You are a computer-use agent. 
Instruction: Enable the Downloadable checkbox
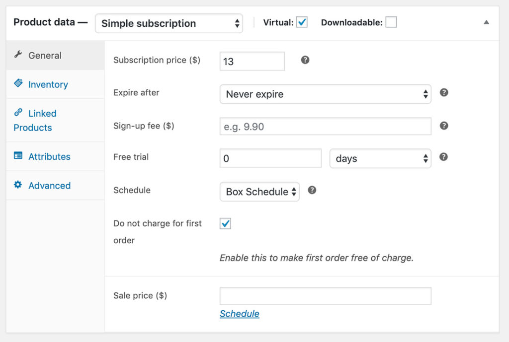coord(391,22)
